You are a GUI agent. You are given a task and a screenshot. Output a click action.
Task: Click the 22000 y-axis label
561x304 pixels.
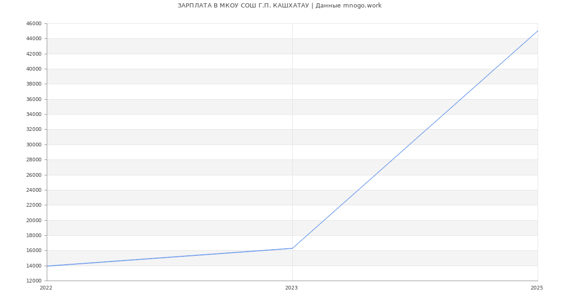point(34,205)
